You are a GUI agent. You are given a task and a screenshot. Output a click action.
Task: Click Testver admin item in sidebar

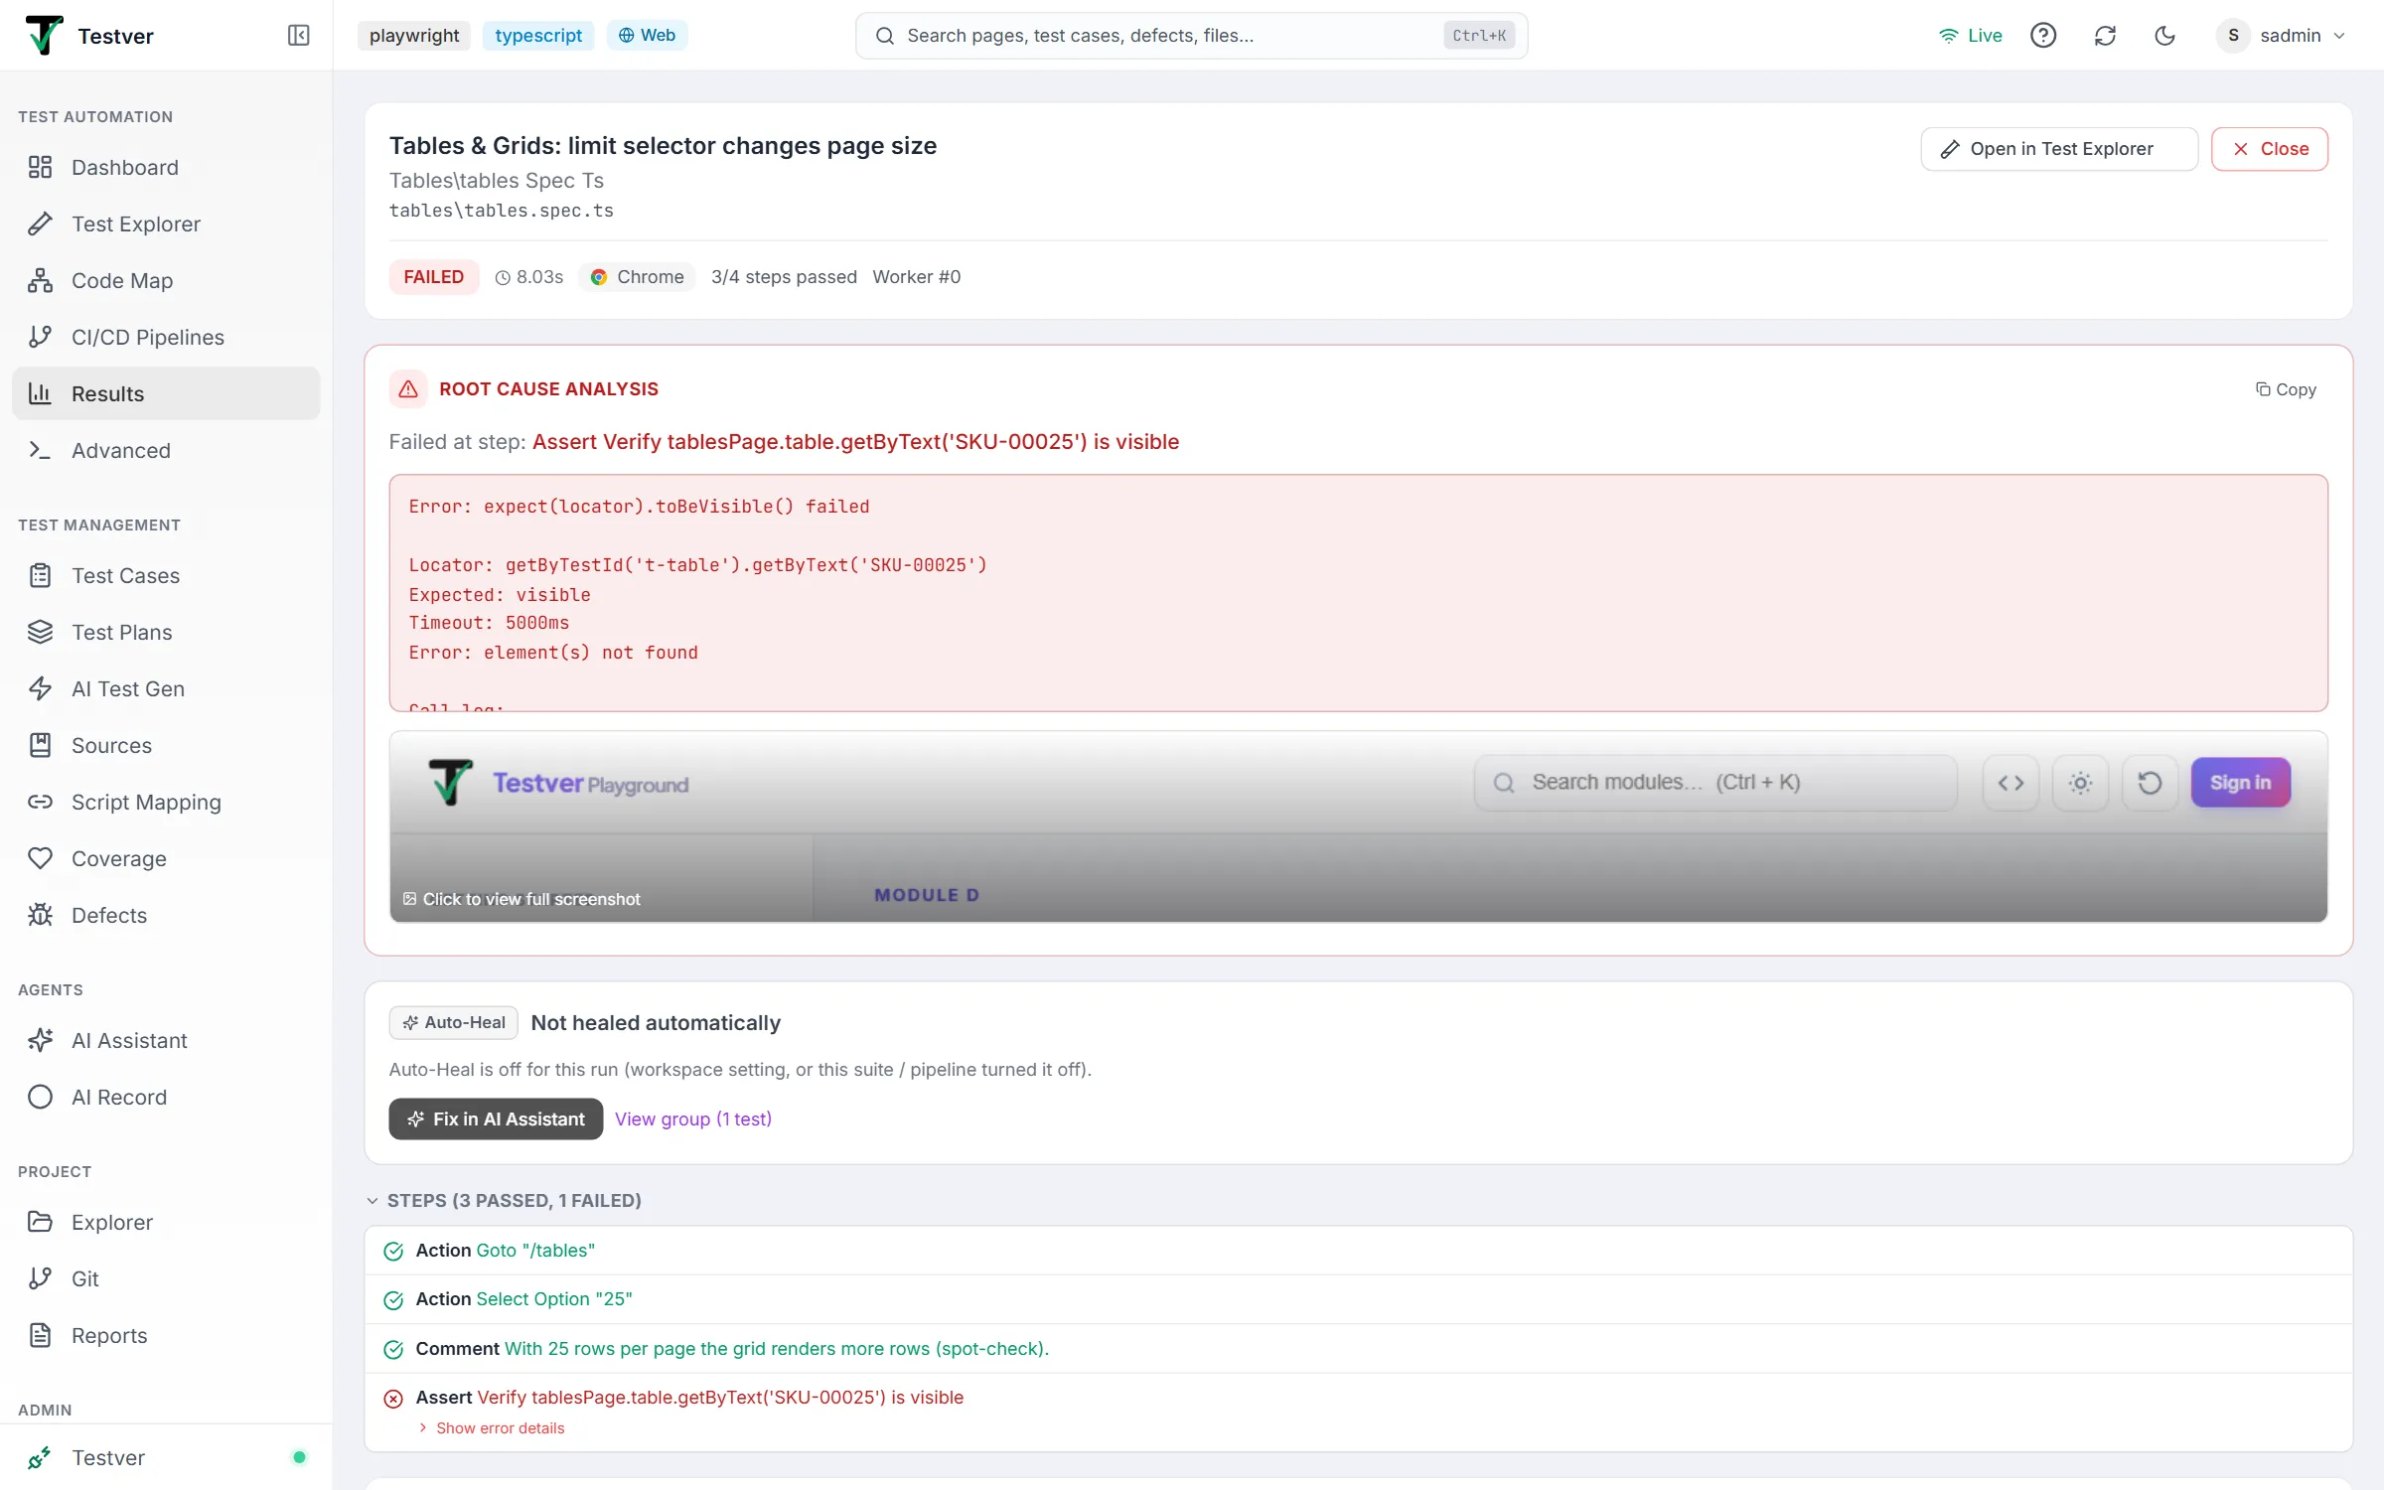tap(166, 1457)
